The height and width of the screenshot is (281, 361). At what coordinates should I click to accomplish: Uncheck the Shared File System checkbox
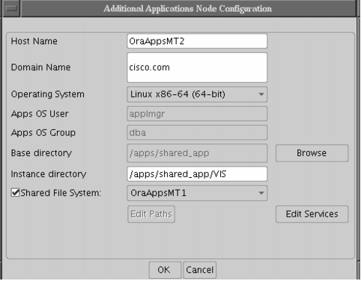coord(15,193)
